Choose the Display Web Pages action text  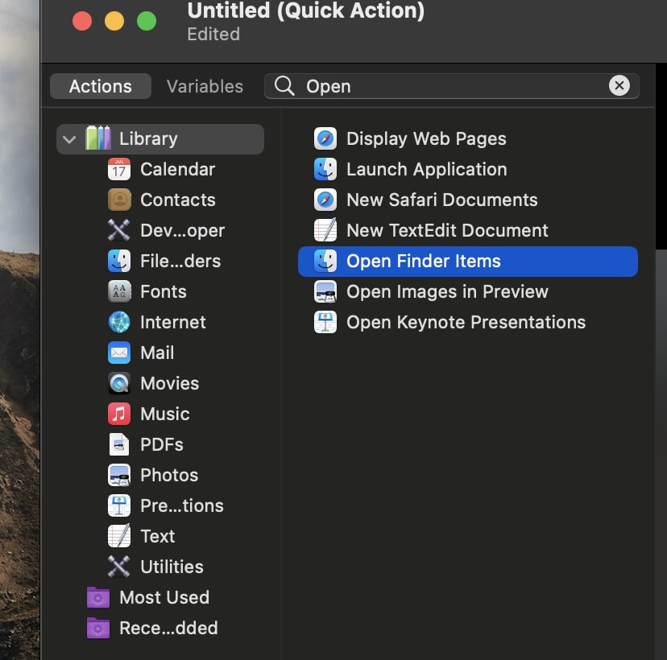point(426,139)
